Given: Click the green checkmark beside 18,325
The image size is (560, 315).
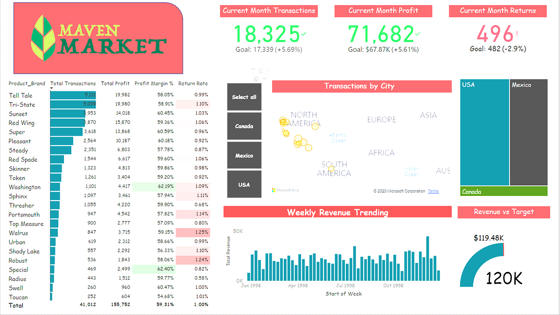Looking at the screenshot, I should pyautogui.click(x=304, y=34).
